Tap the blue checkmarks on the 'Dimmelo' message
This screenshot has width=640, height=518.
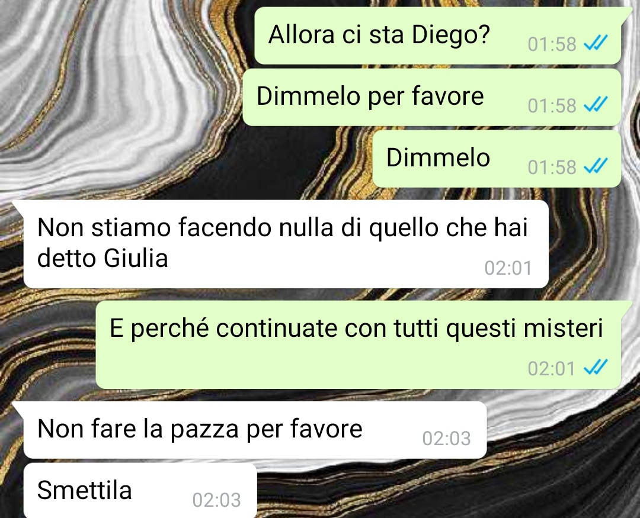coord(596,166)
